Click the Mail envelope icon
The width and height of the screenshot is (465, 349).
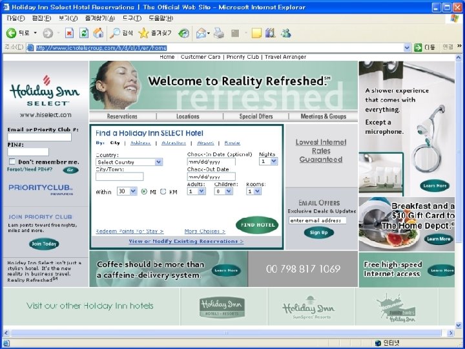coord(201,33)
